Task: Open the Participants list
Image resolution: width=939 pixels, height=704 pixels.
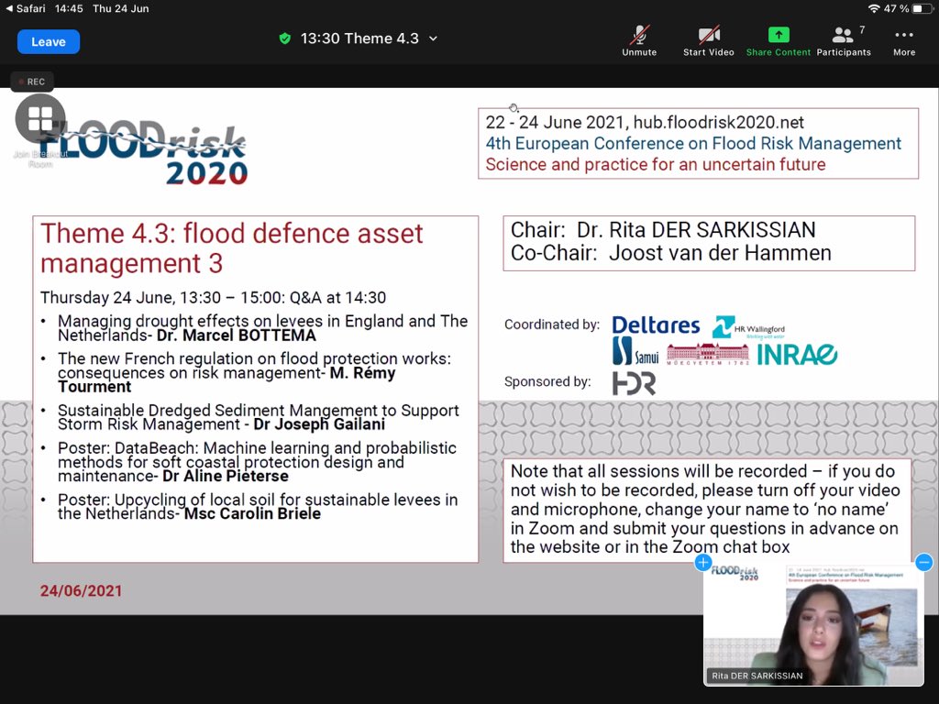Action: point(843,37)
